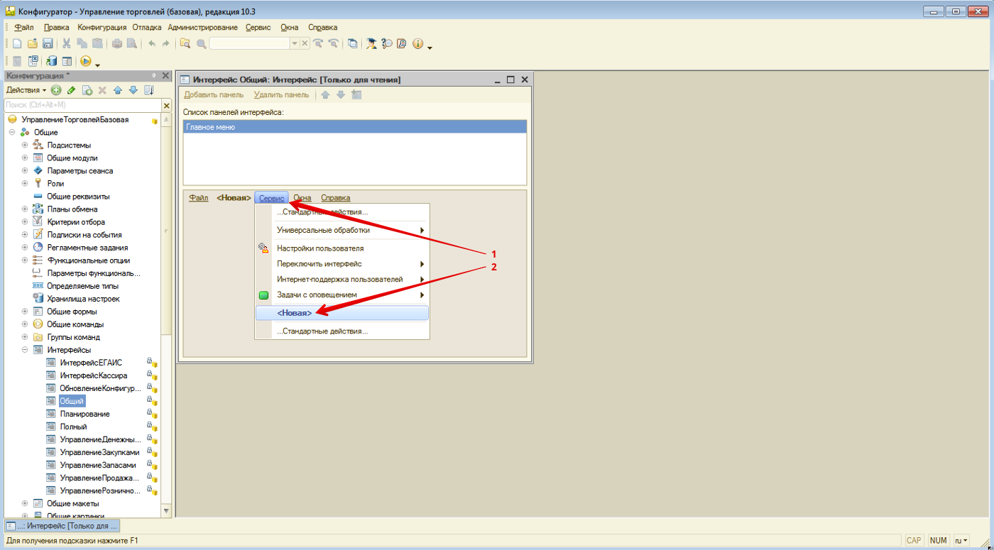
Task: Click the Добавить панель button
Action: click(214, 94)
